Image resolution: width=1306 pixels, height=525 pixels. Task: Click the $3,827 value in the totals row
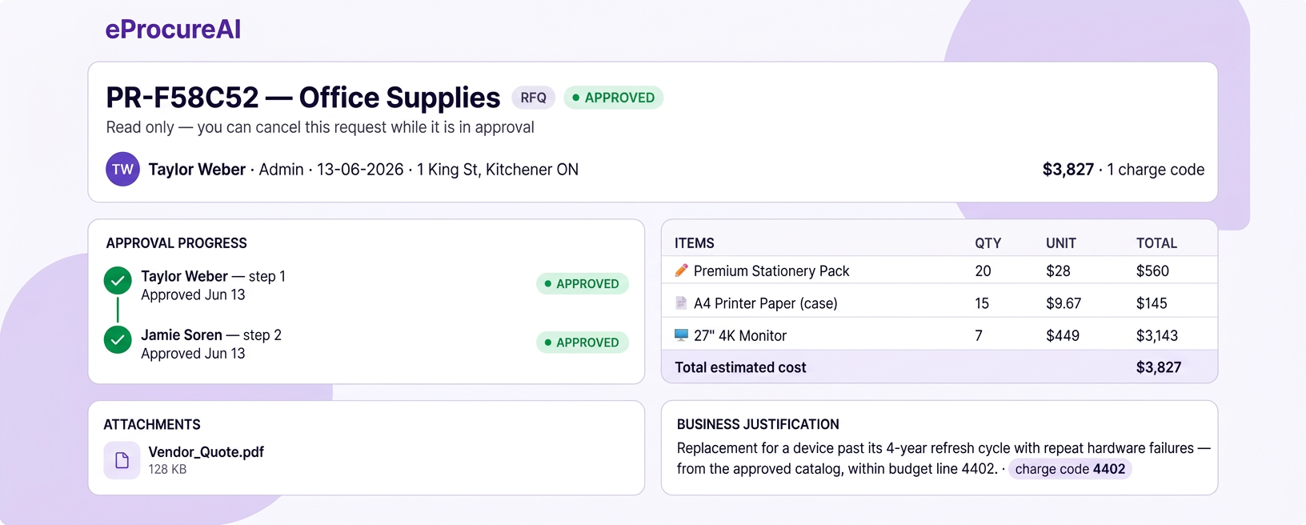point(1159,368)
